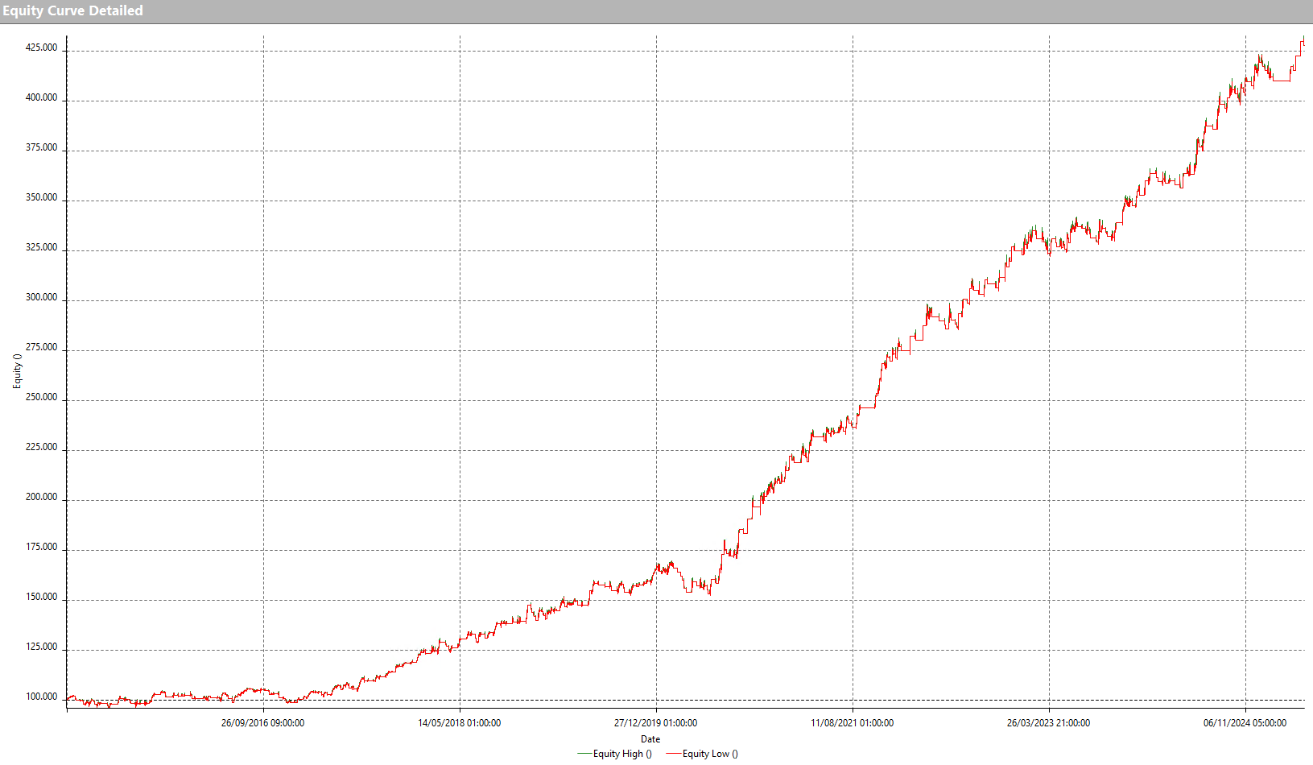This screenshot has width=1313, height=765.
Task: Select the 11/08/2021 01:00:00 date label
Action: click(x=852, y=723)
